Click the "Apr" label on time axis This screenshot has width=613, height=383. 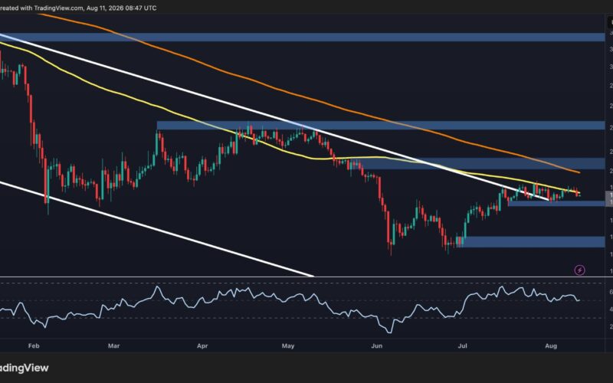tap(202, 346)
